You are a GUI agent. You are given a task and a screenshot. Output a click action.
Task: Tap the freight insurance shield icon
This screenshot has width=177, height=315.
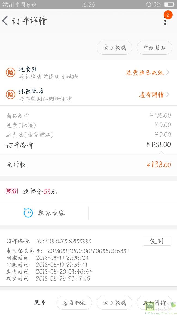click(11, 73)
